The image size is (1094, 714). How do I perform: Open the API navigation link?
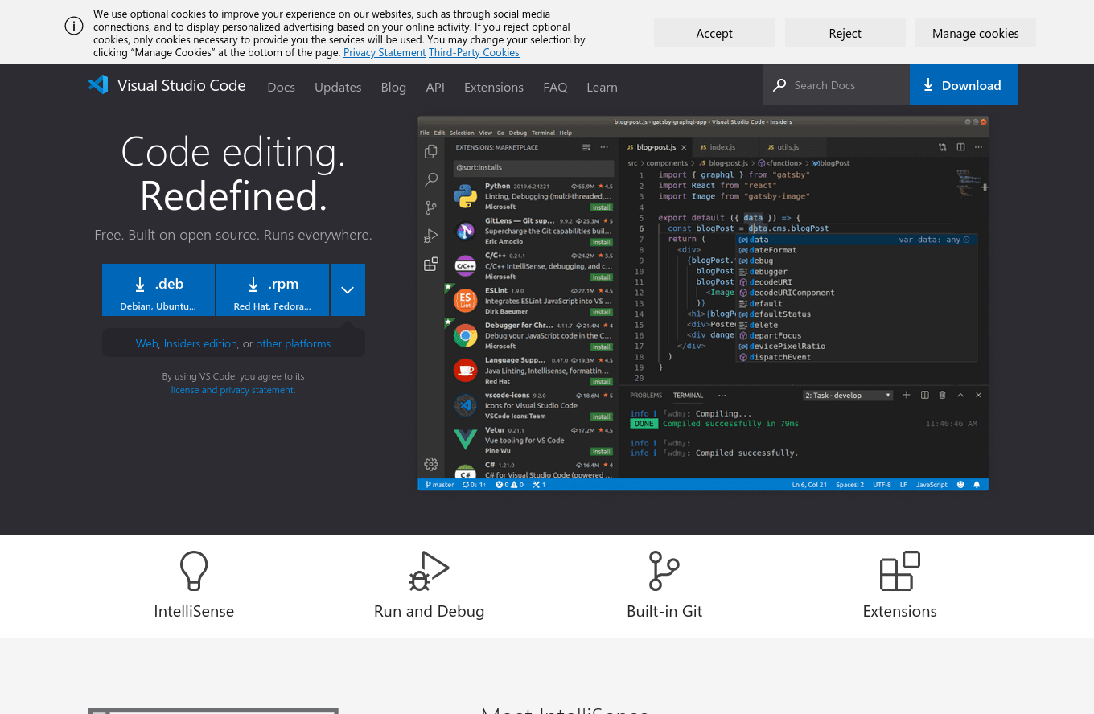coord(435,87)
